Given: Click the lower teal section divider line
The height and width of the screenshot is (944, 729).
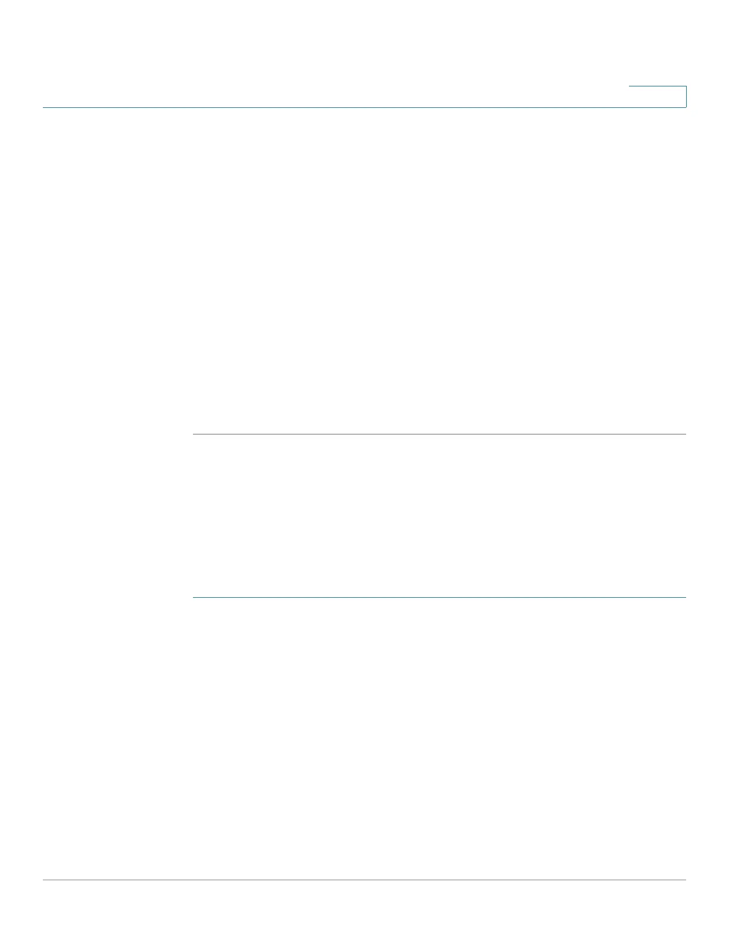Looking at the screenshot, I should click(440, 597).
